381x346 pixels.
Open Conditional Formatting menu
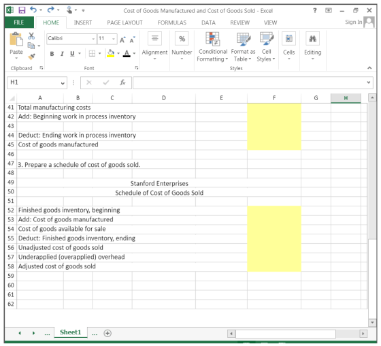click(x=212, y=47)
